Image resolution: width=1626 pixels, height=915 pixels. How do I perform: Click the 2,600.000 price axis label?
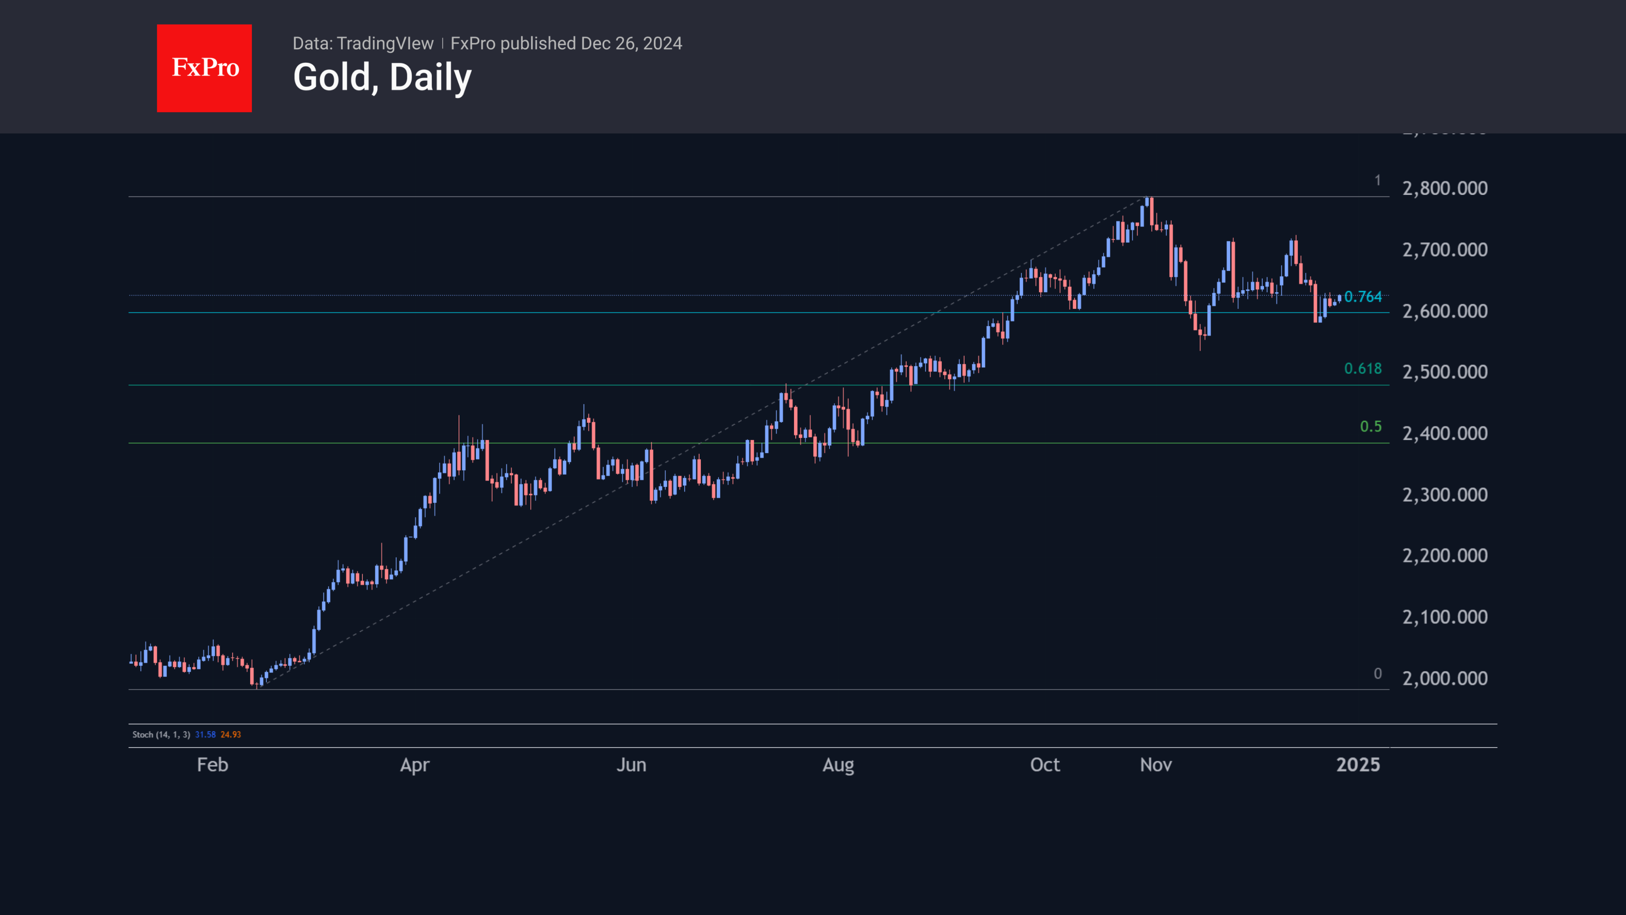(x=1445, y=311)
